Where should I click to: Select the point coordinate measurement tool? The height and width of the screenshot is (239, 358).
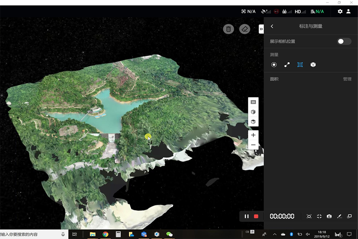click(274, 65)
